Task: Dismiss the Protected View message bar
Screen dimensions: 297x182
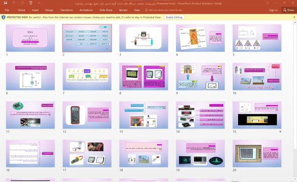Action: [294, 17]
